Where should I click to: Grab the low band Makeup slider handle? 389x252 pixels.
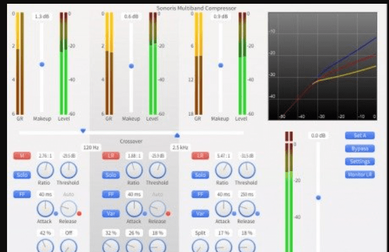[42, 65]
